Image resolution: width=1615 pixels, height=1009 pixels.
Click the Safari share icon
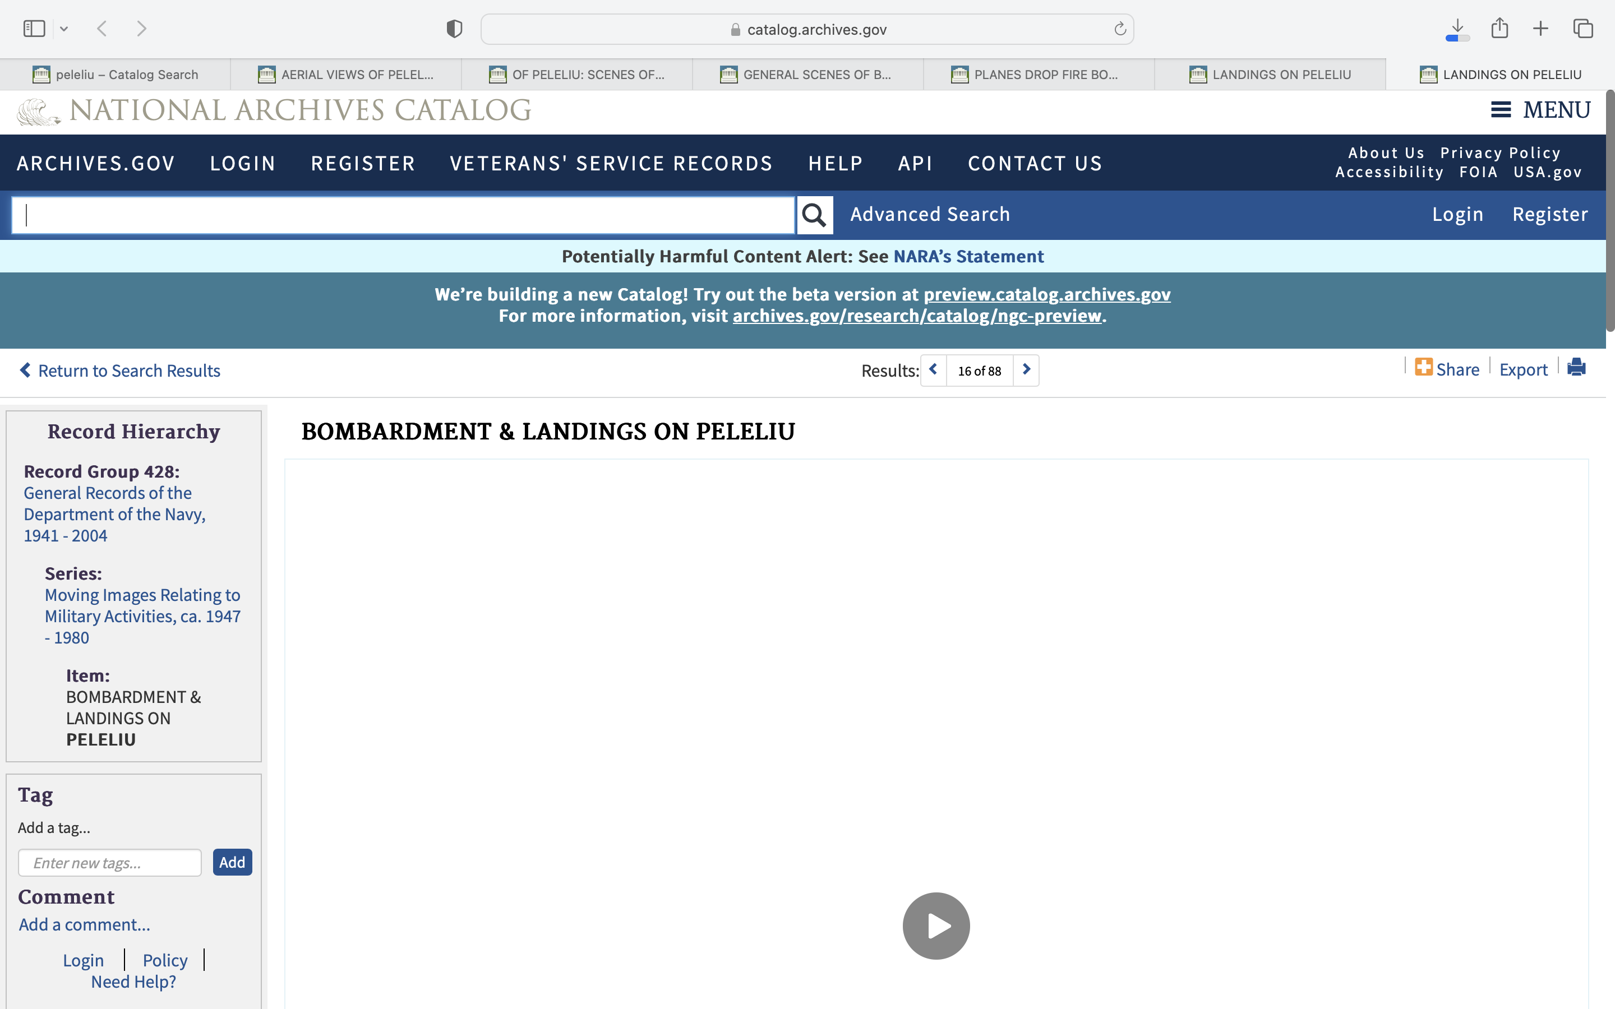1499,29
